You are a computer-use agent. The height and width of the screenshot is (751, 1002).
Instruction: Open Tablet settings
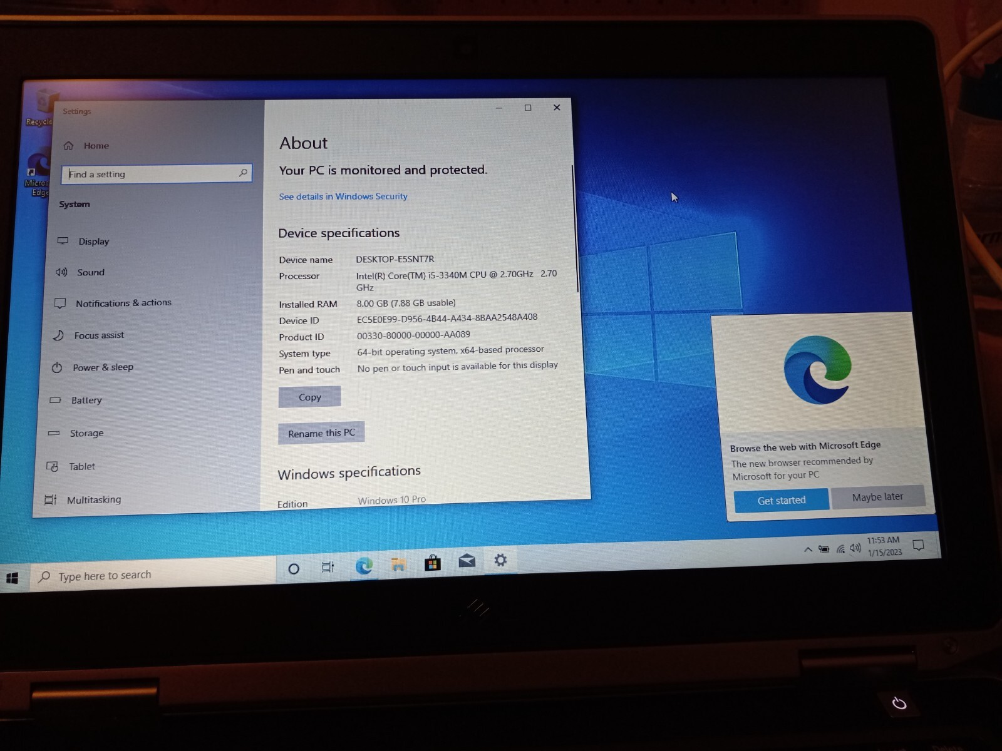pyautogui.click(x=82, y=466)
